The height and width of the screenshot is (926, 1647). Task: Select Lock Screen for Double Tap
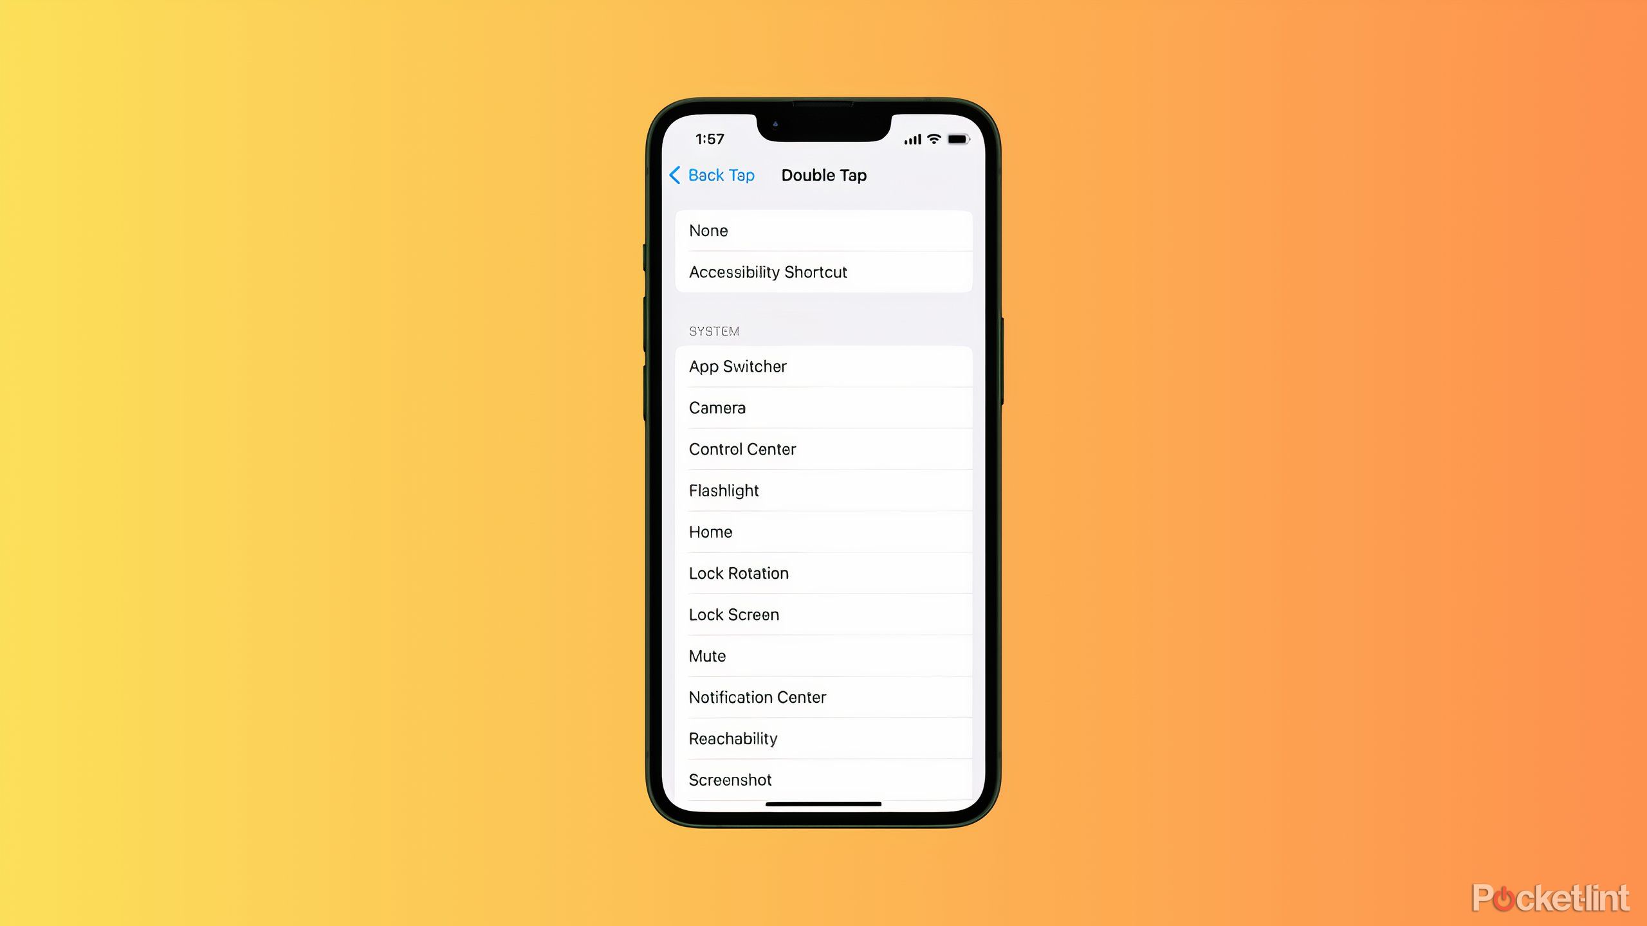point(822,614)
